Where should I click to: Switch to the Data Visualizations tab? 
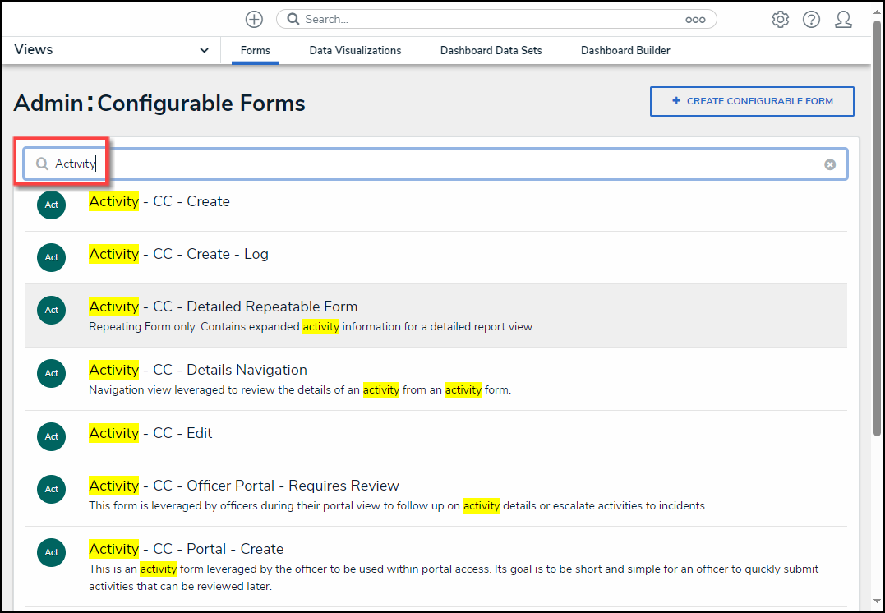pyautogui.click(x=355, y=51)
